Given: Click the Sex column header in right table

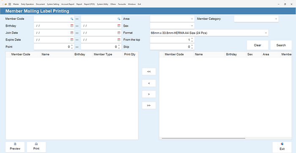Looking at the screenshot, I should click(x=254, y=55).
